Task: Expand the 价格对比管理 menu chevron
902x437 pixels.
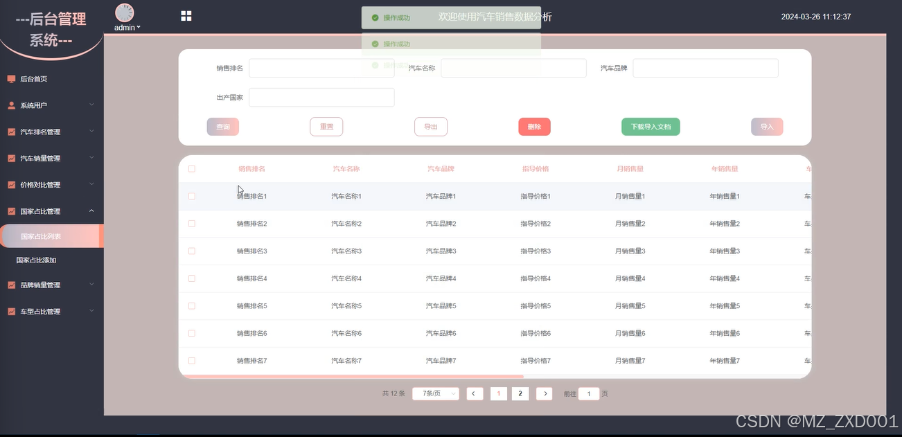Action: pos(91,185)
